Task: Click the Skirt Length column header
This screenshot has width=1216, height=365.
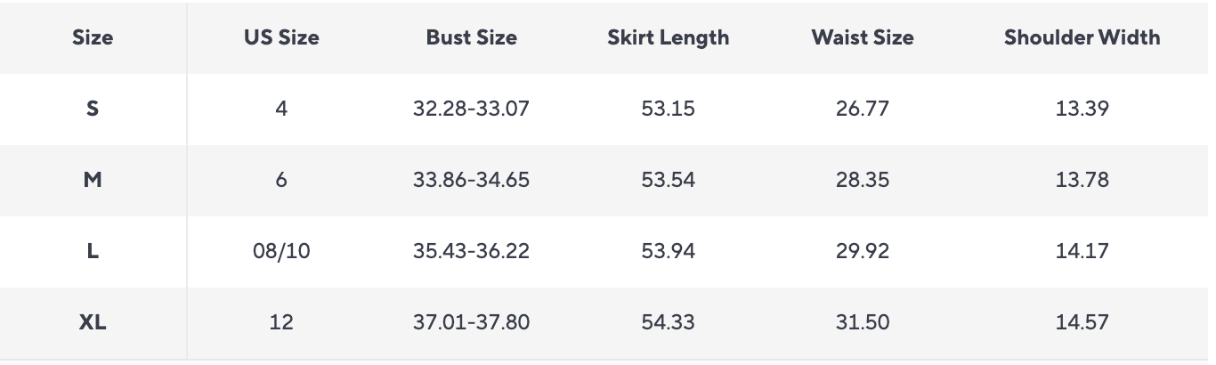Action: pos(668,37)
